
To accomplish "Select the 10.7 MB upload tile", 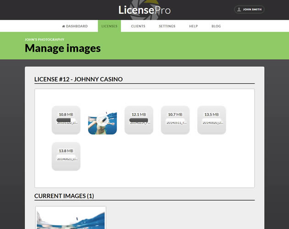I will (x=175, y=120).
